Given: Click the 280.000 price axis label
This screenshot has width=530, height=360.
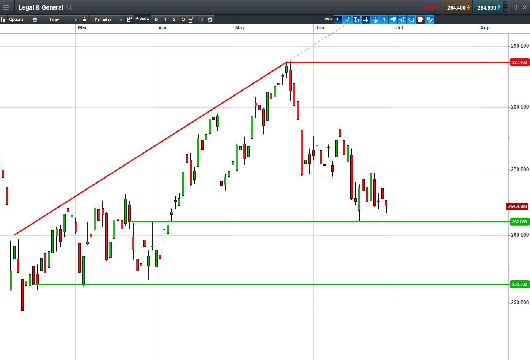Looking at the screenshot, I should point(520,107).
